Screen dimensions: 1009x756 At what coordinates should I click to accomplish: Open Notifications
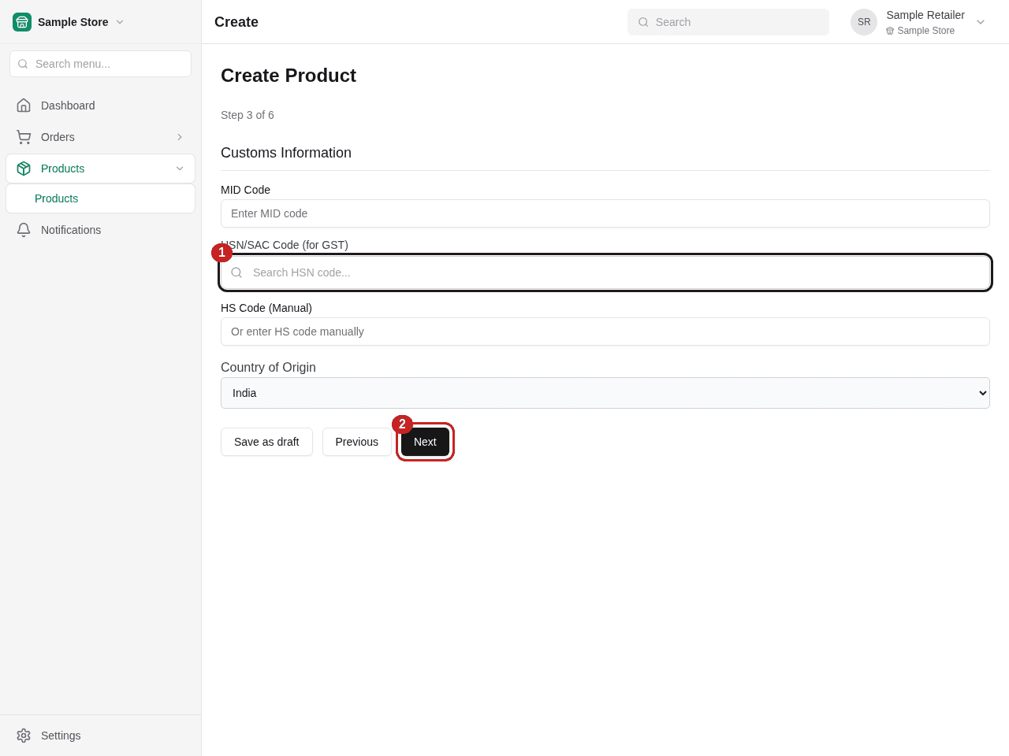(x=100, y=230)
